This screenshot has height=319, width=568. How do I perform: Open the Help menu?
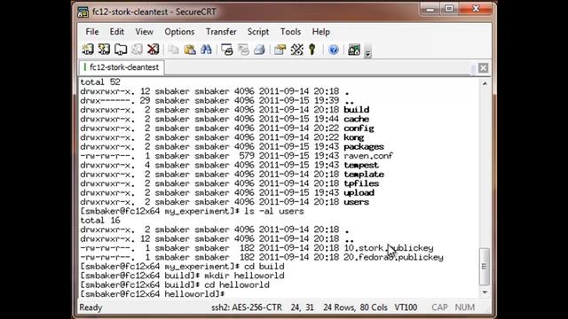(x=321, y=32)
